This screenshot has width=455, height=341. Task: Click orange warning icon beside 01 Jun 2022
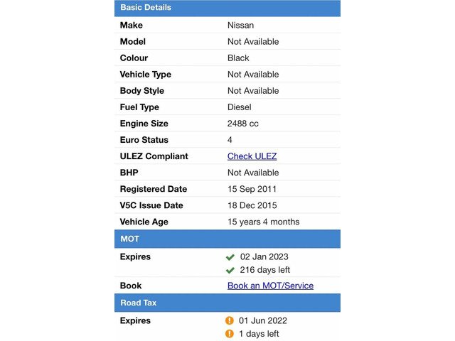(230, 320)
